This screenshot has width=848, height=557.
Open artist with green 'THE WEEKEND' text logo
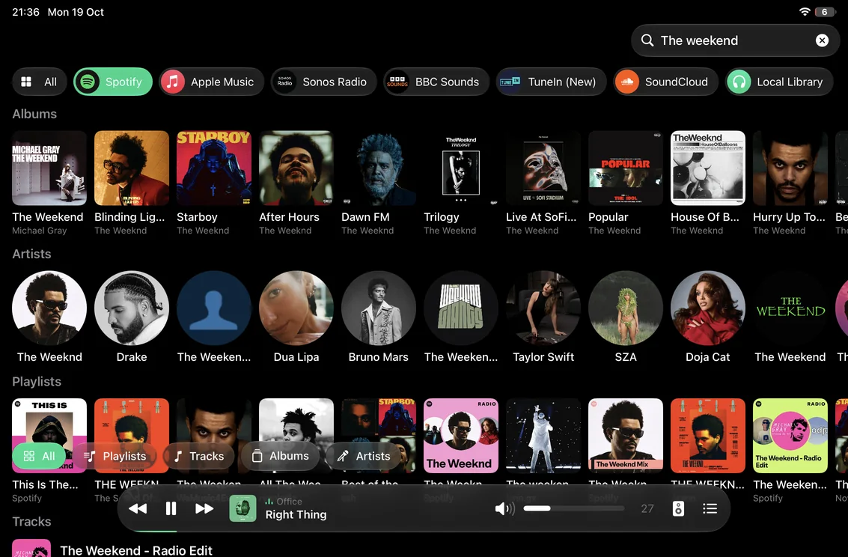[790, 308]
